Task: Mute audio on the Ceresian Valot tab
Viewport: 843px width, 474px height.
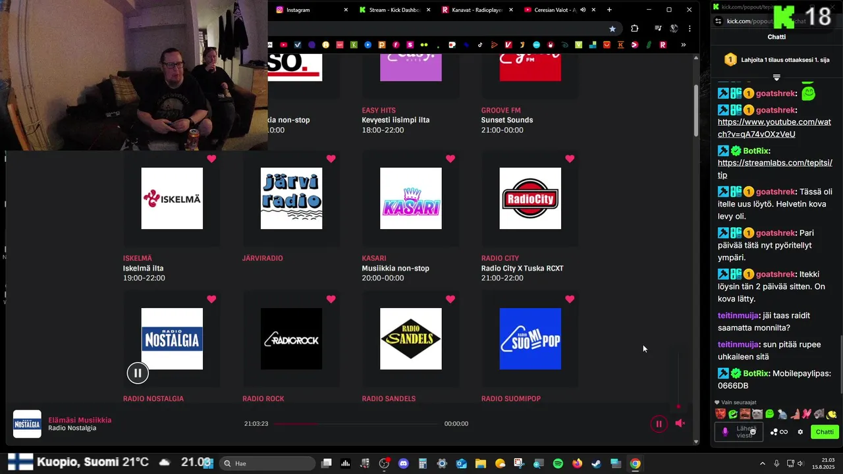Action: (583, 10)
